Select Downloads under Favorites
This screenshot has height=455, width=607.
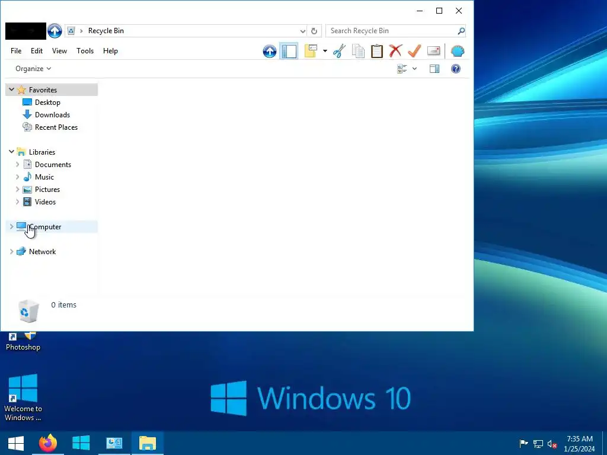point(52,114)
